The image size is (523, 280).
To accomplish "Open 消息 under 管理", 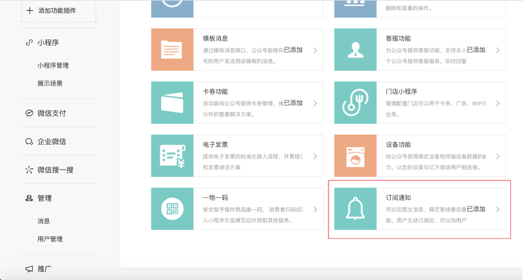I will tap(43, 221).
